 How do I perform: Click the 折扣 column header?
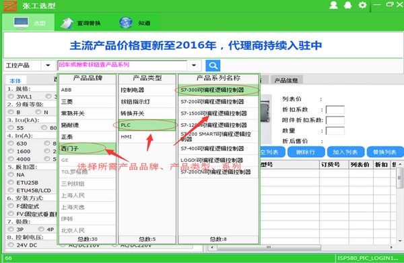382,165
